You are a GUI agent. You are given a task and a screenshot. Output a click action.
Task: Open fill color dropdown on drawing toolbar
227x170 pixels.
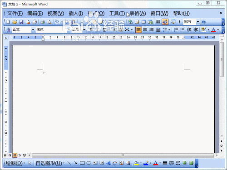click(x=141, y=163)
